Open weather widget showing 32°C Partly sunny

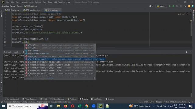pos(140,106)
